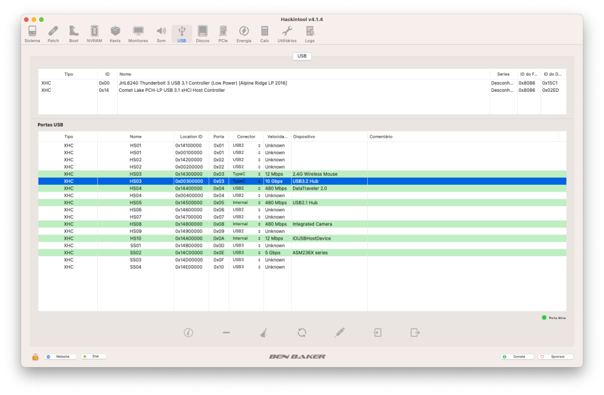Image resolution: width=604 pixels, height=395 pixels.
Task: Select the 2.4G Wireless Mouse device cell
Action: [x=329, y=174]
